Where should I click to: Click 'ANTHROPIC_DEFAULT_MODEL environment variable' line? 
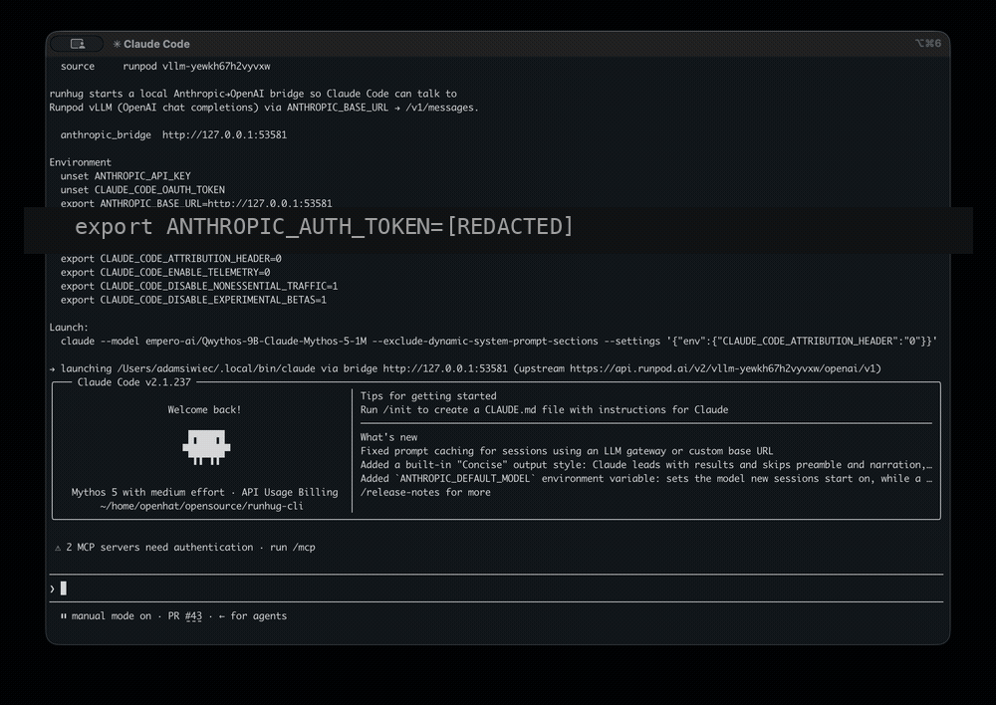click(646, 478)
